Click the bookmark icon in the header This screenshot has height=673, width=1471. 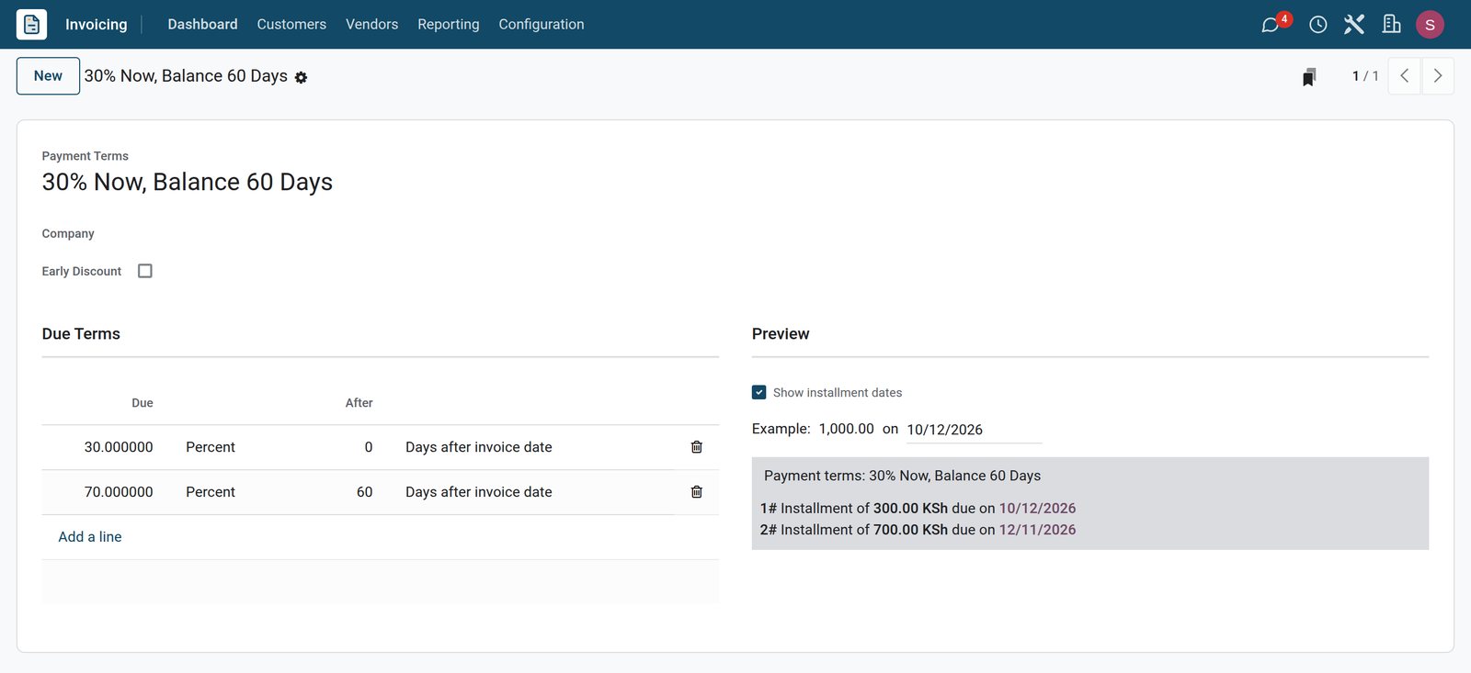(x=1309, y=77)
